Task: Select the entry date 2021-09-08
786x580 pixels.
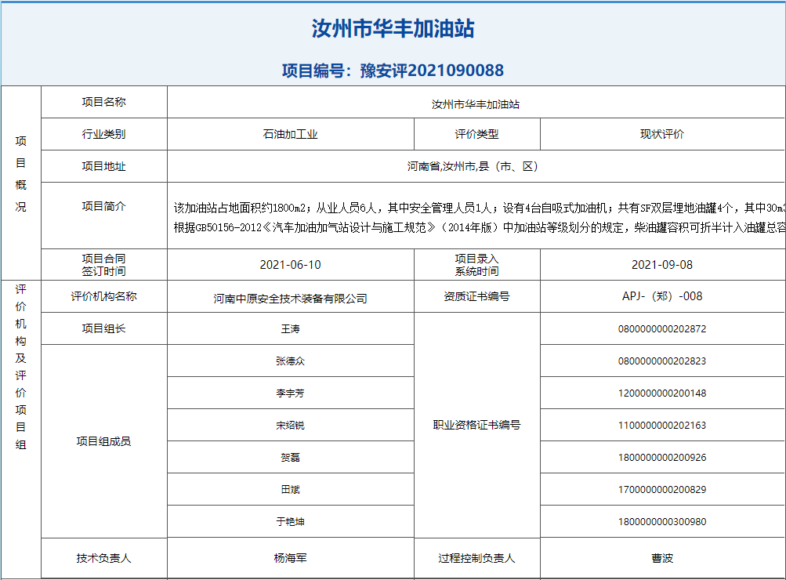Action: [661, 265]
